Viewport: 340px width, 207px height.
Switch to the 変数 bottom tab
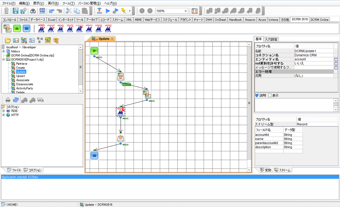[x=266, y=170]
